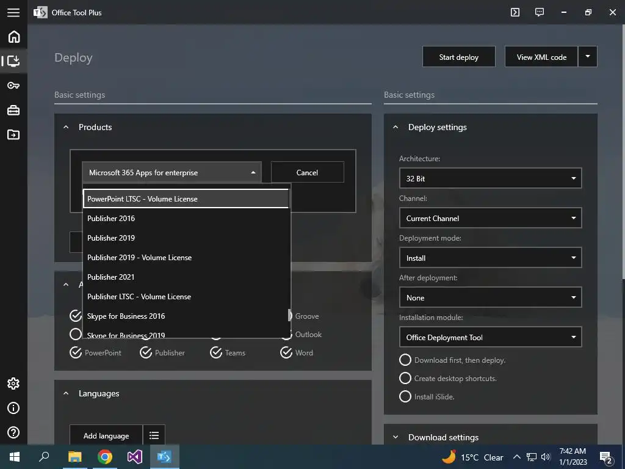Expand the Download settings section
This screenshot has width=625, height=469.
coord(396,437)
